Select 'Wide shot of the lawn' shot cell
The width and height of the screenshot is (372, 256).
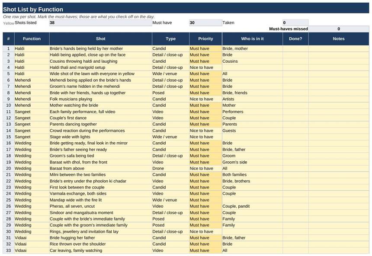[x=101, y=74]
